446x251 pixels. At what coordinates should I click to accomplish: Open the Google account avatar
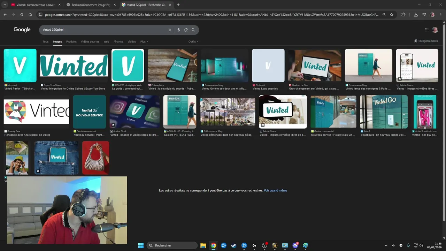[435, 30]
